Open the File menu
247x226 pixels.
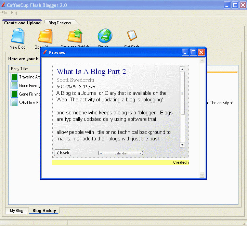[x=4, y=13]
